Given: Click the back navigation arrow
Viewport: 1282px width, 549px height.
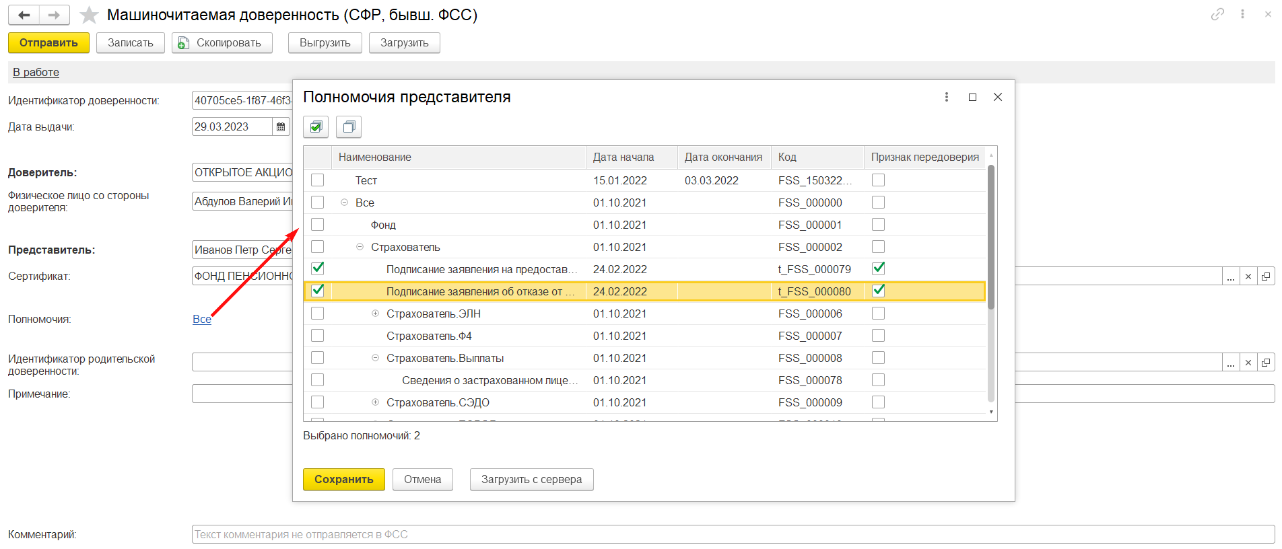Looking at the screenshot, I should point(24,15).
